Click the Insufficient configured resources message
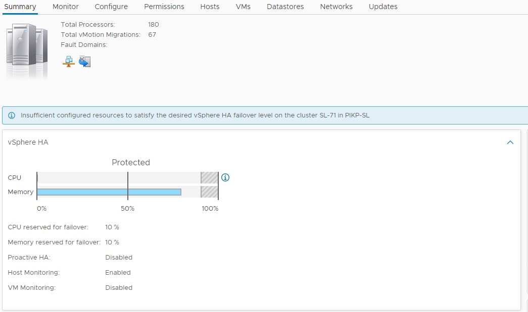 [x=195, y=115]
